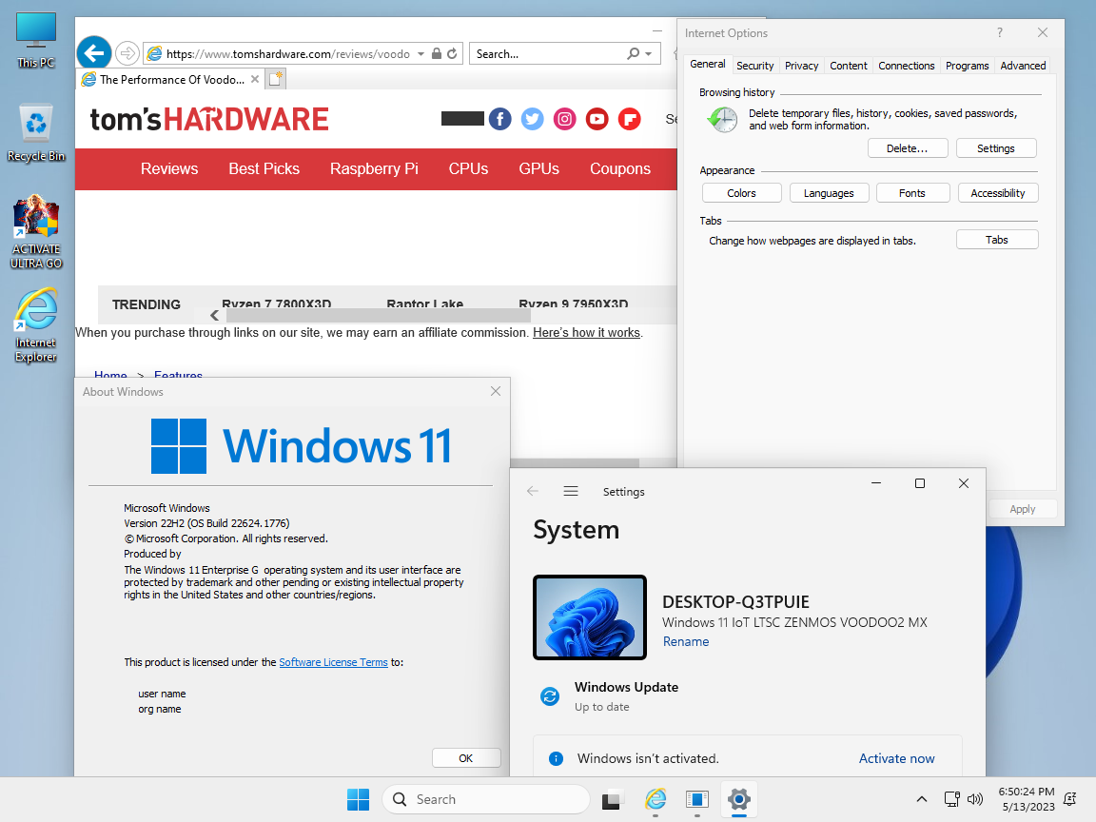Viewport: 1096px width, 822px height.
Task: Open the notification center icon
Action: (1069, 799)
